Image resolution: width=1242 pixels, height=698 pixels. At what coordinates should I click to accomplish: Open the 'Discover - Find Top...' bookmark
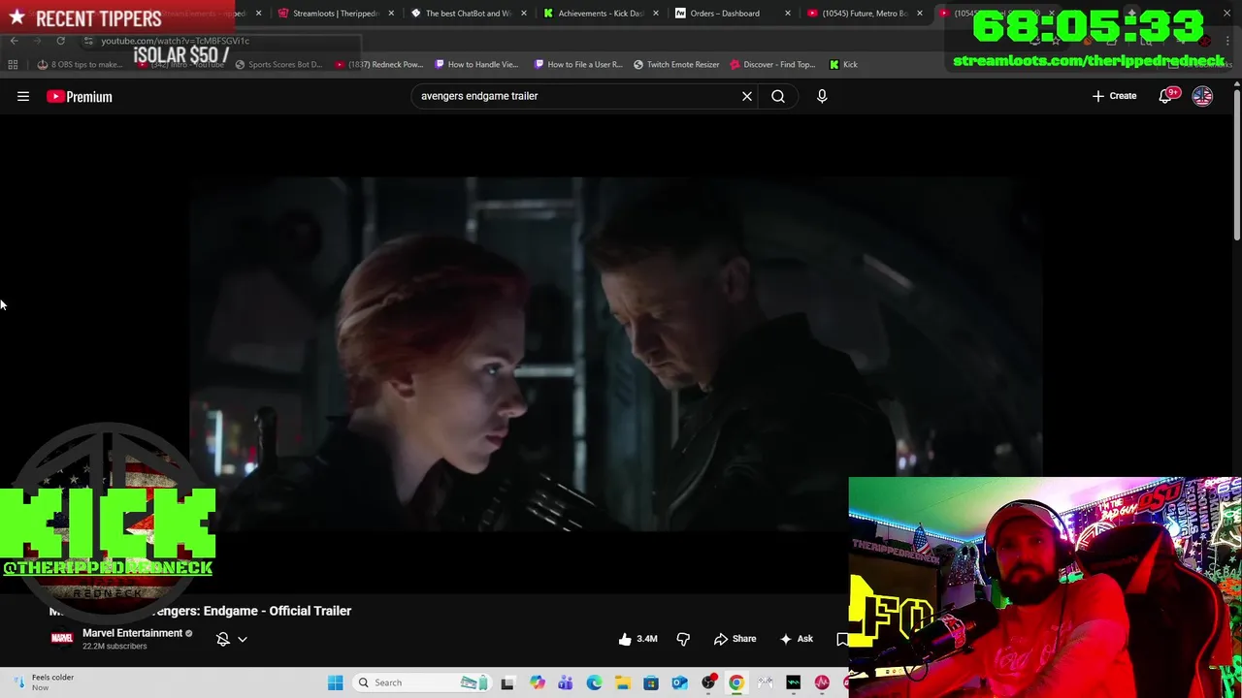(x=772, y=64)
